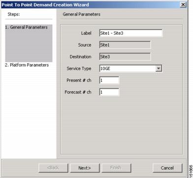
Task: Click the General Parameters panel heading
Action: (x=82, y=14)
